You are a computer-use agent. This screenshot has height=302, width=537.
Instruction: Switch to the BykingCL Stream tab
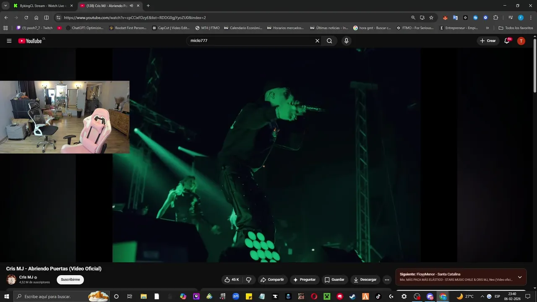[x=43, y=6]
